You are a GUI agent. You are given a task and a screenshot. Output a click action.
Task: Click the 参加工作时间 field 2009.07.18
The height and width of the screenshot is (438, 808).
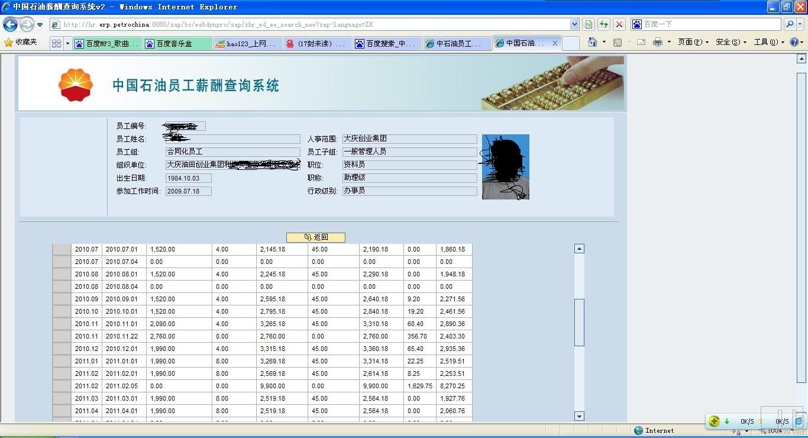[x=188, y=191]
